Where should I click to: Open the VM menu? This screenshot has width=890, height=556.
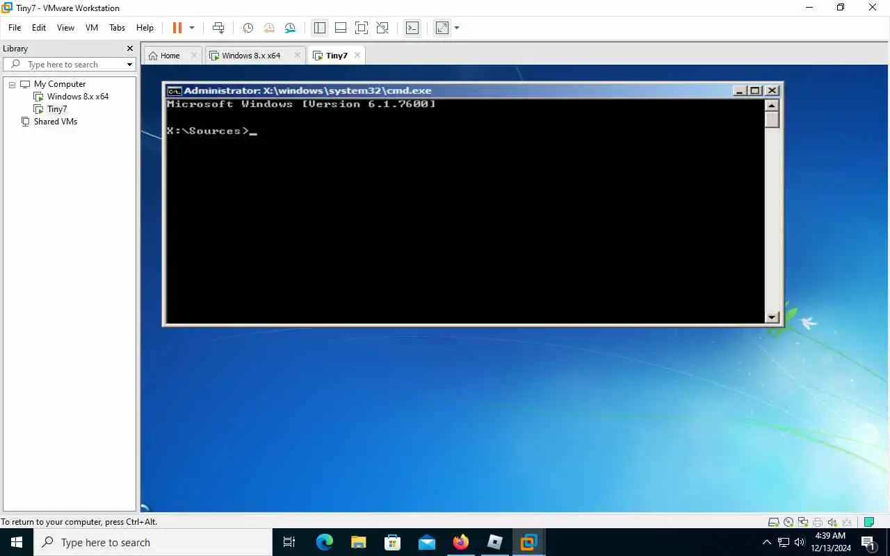point(92,28)
